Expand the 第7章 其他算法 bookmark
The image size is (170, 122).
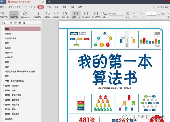point(3,114)
